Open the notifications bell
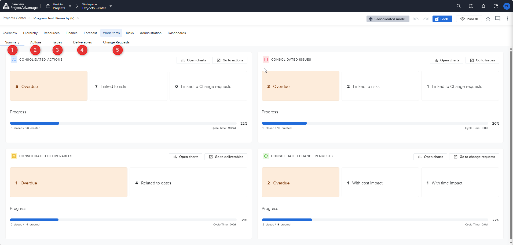 483,6
